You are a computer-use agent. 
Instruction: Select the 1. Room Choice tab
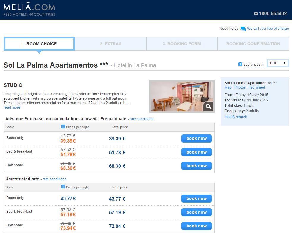tap(39, 44)
